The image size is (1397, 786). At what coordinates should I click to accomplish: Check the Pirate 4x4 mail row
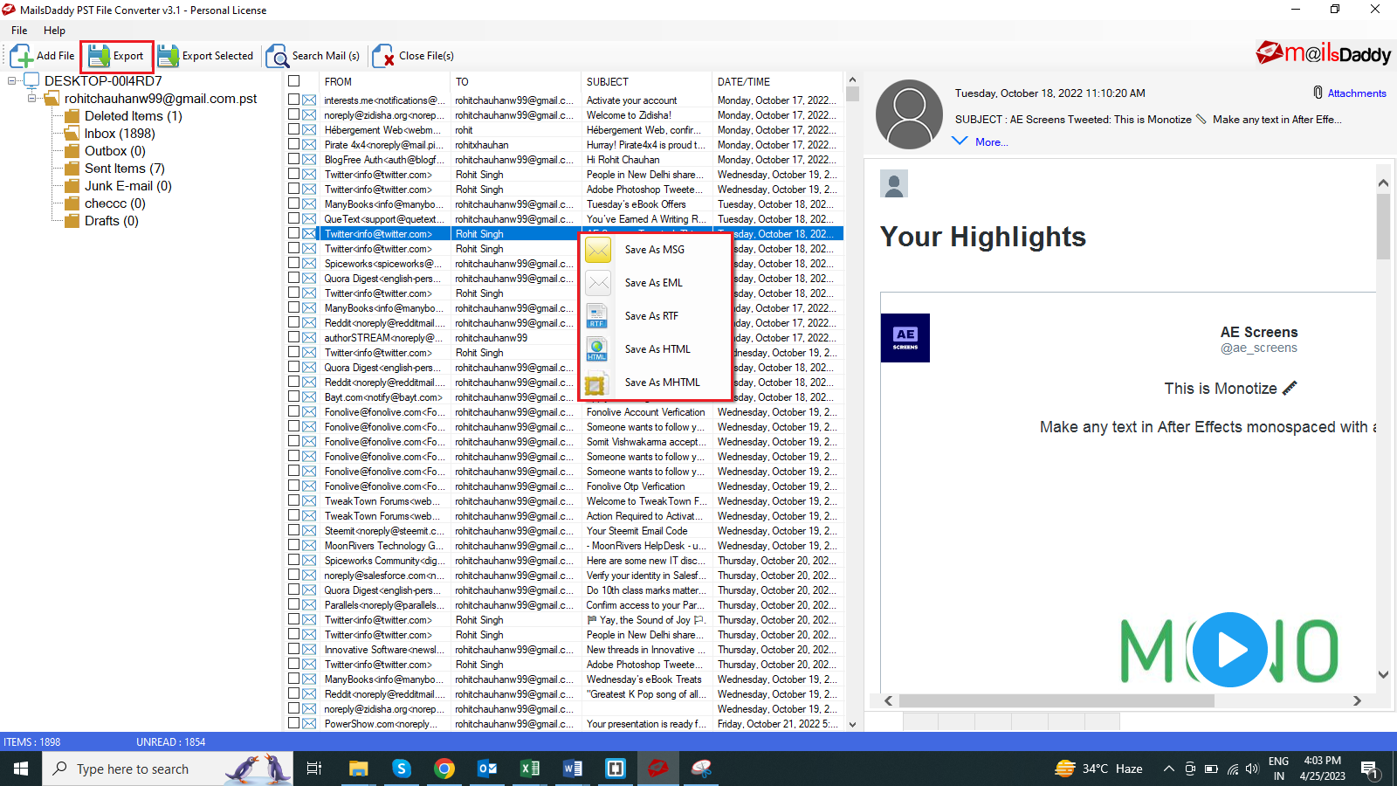[294, 145]
